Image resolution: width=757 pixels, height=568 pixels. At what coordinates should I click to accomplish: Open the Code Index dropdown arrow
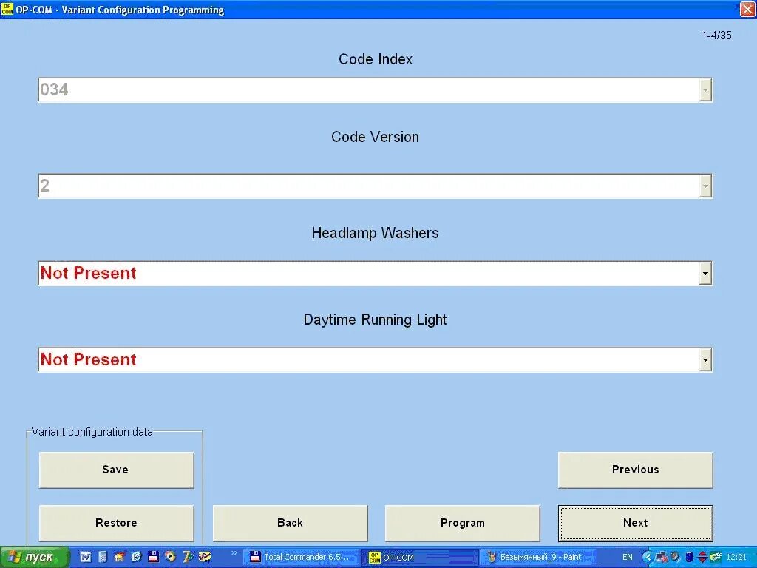click(x=705, y=90)
